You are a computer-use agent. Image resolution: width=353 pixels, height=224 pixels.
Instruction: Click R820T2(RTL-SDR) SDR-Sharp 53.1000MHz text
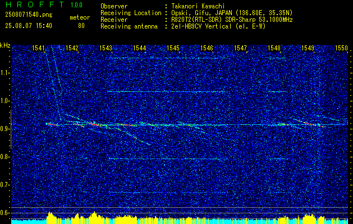pos(232,20)
